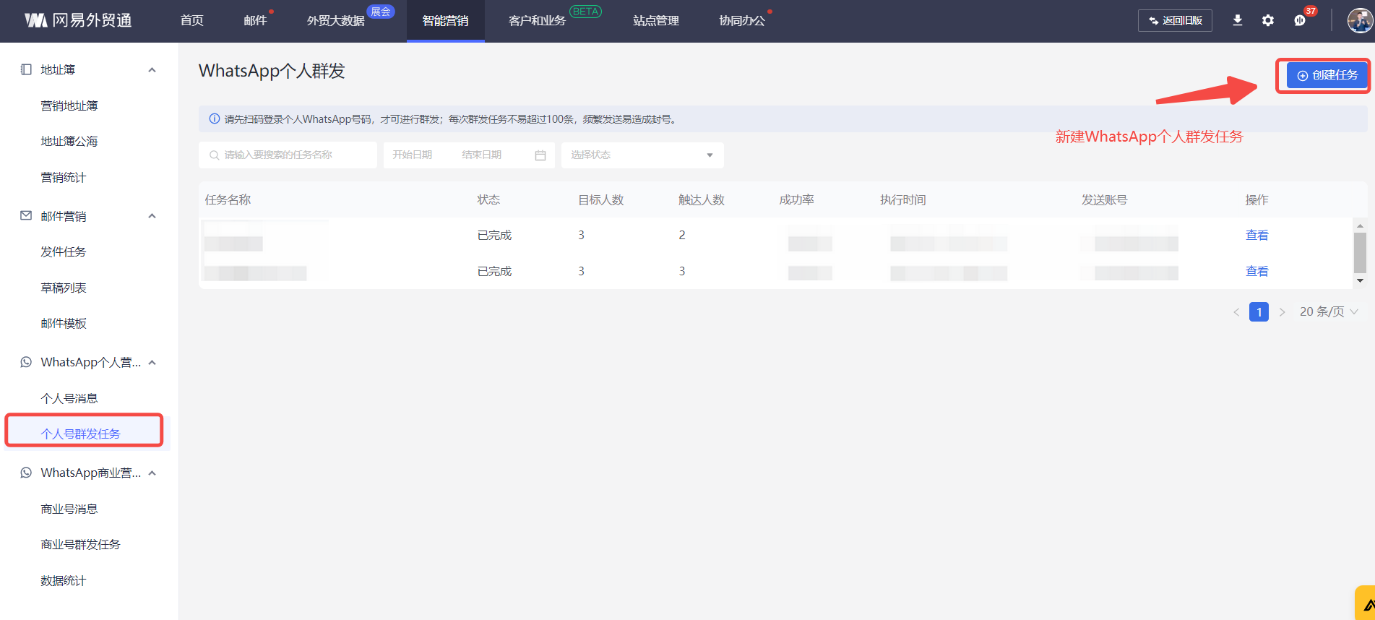This screenshot has width=1375, height=620.
Task: Click the 结束日期 end date field
Action: (x=482, y=155)
